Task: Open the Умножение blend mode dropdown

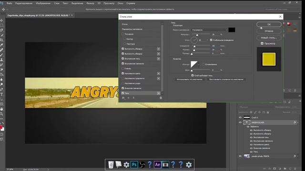Action: 209,30
